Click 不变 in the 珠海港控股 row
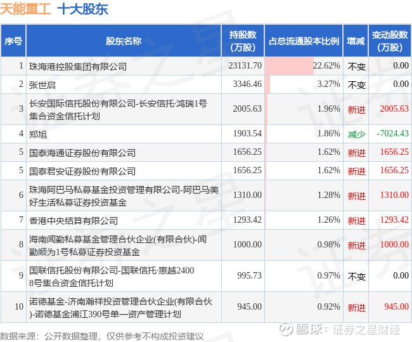 [x=357, y=67]
